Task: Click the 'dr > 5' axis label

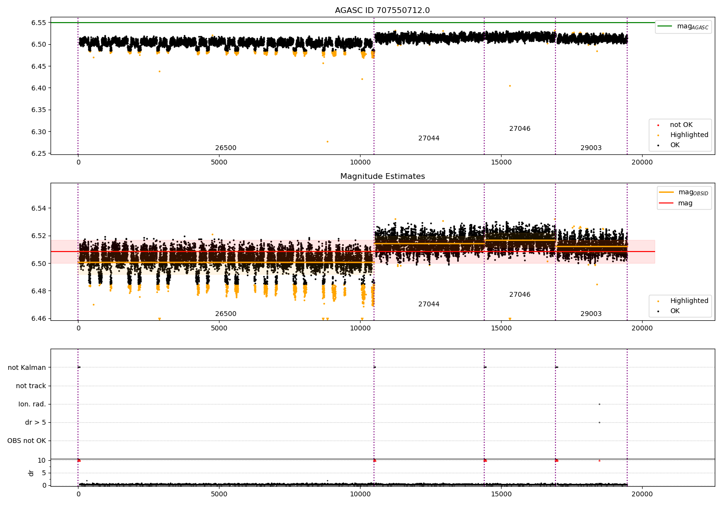Action: point(36,423)
